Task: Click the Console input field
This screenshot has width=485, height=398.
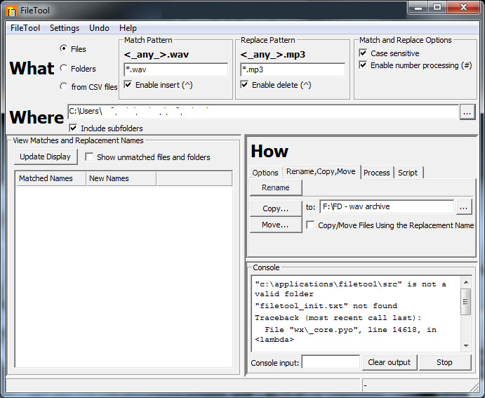Action: pyautogui.click(x=331, y=362)
